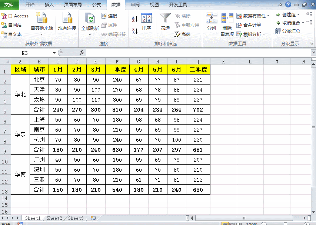Switch to the 视图 tab

pyautogui.click(x=154, y=5)
